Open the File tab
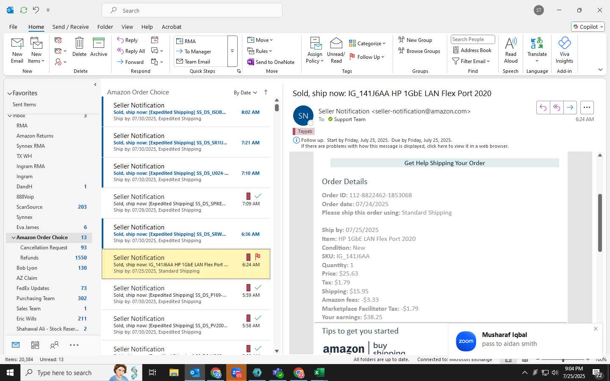This screenshot has width=610, height=381. coord(13,27)
